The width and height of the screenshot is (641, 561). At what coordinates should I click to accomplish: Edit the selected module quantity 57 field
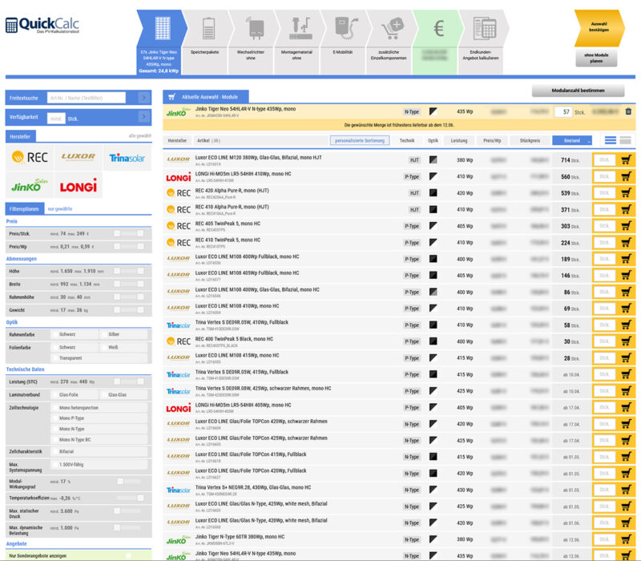[x=563, y=112]
